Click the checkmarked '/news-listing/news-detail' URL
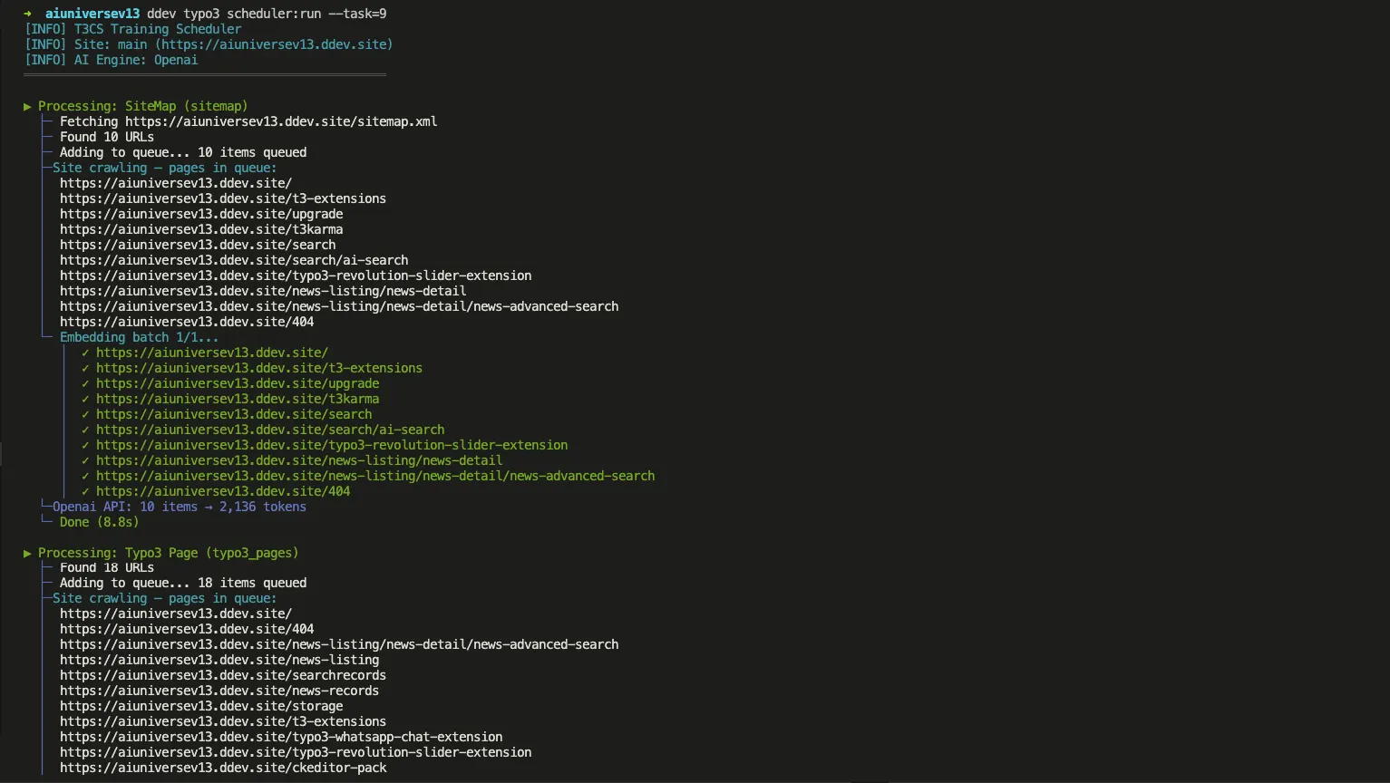The height and width of the screenshot is (783, 1390). pos(299,460)
